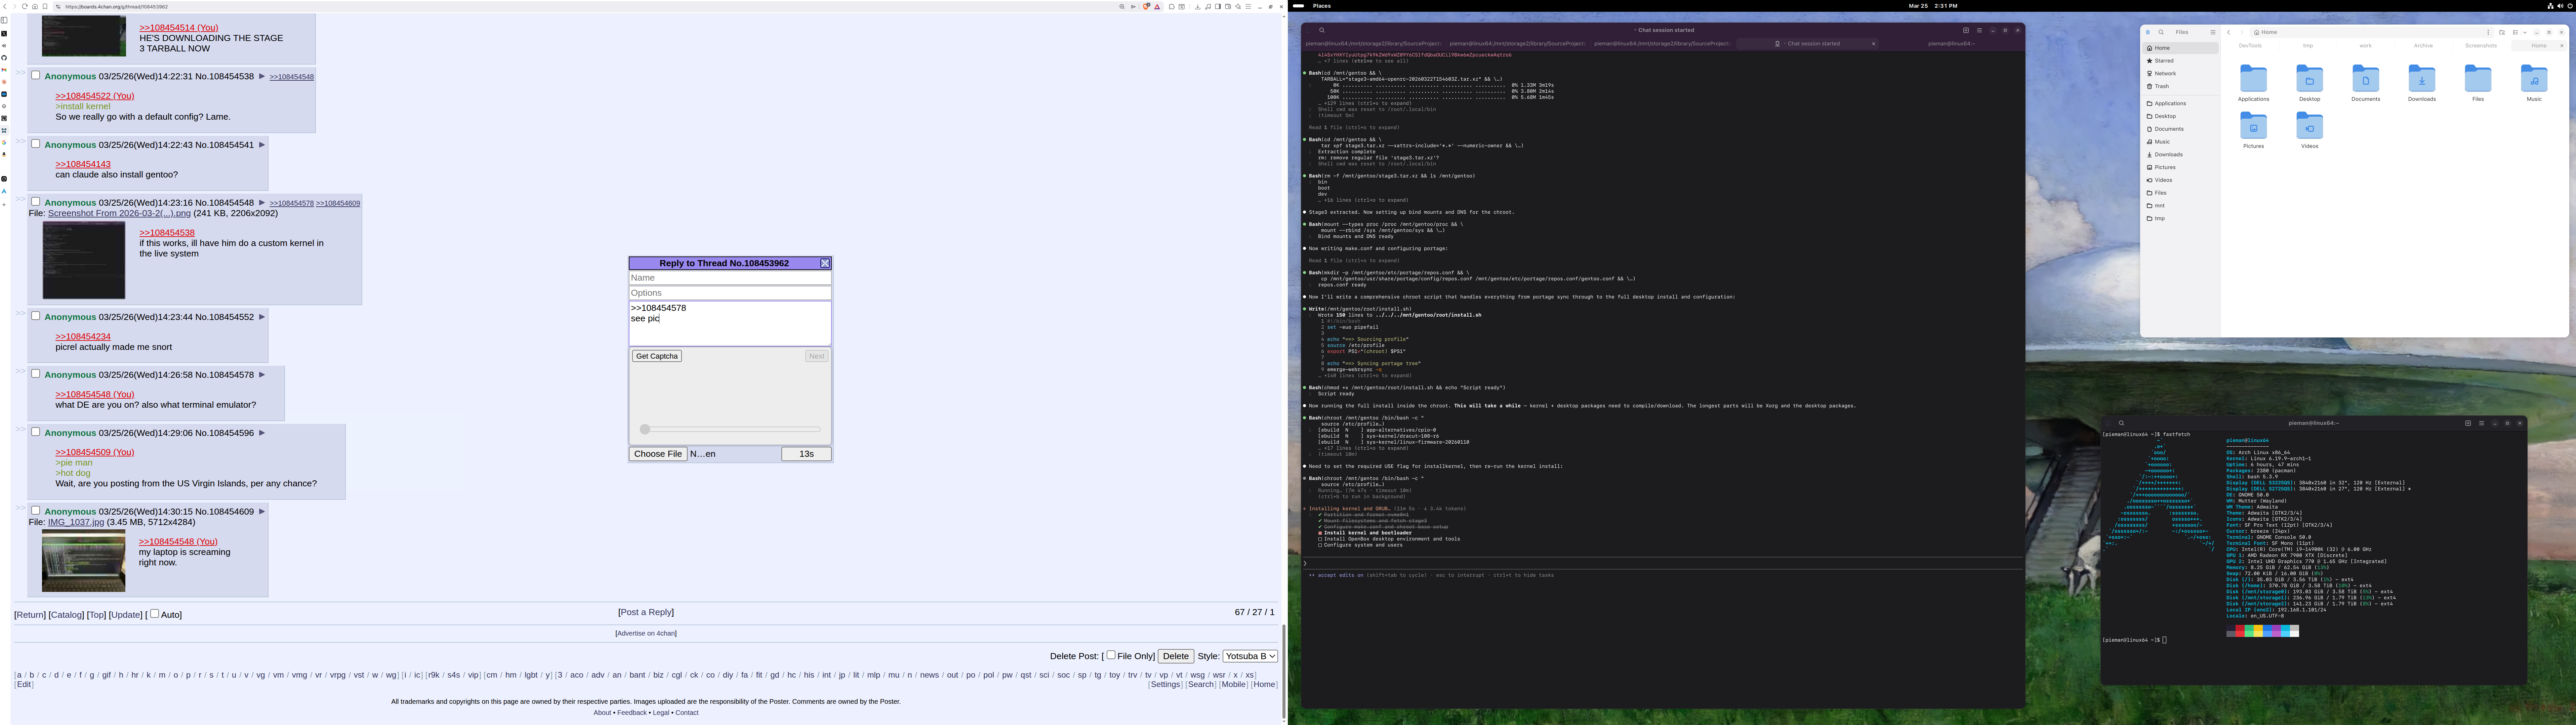Click the captcha slider handle
This screenshot has height=725, width=2576.
645,429
